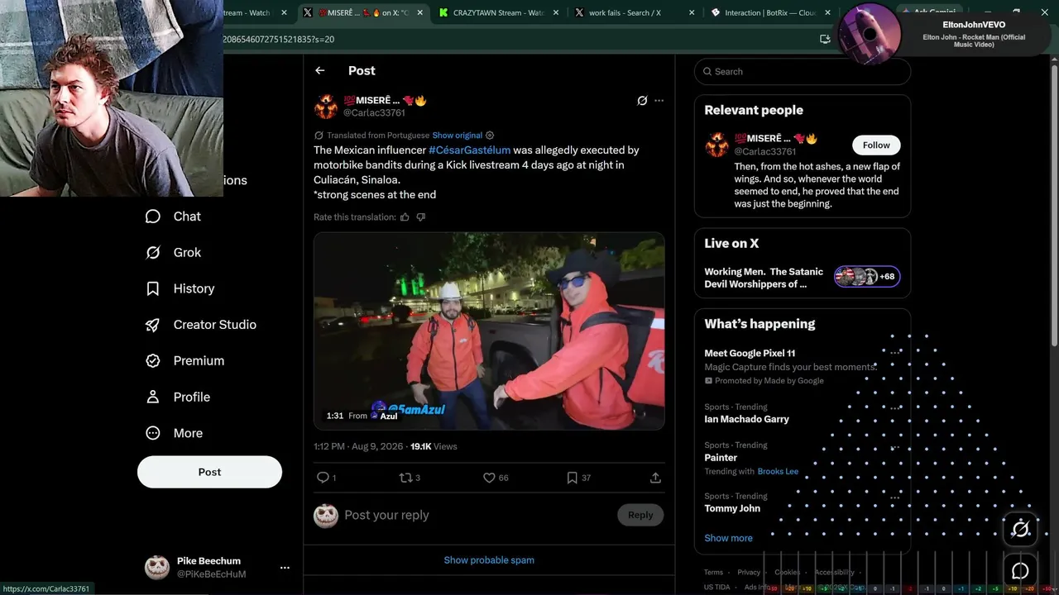Open options for Ian Machado Garry trend
Image resolution: width=1059 pixels, height=595 pixels.
[x=894, y=407]
